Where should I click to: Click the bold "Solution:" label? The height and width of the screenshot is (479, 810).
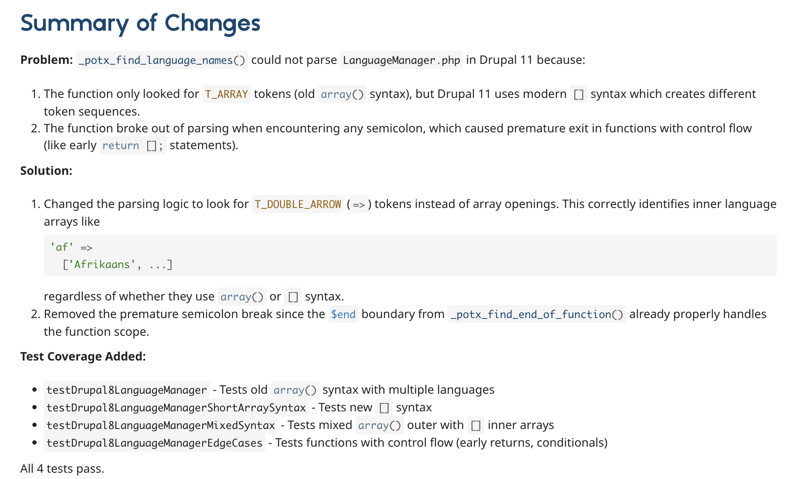(46, 171)
